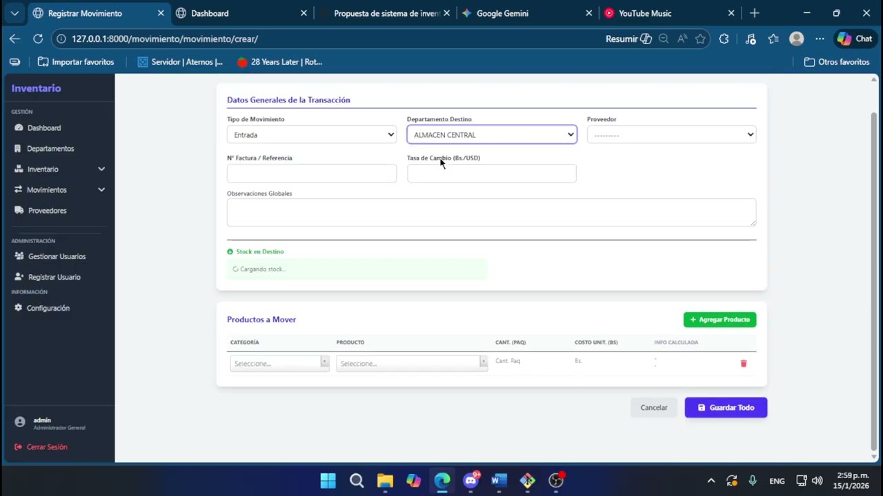Click the Observaciones Globales text area
Screen dimensions: 883x496
pyautogui.click(x=492, y=212)
